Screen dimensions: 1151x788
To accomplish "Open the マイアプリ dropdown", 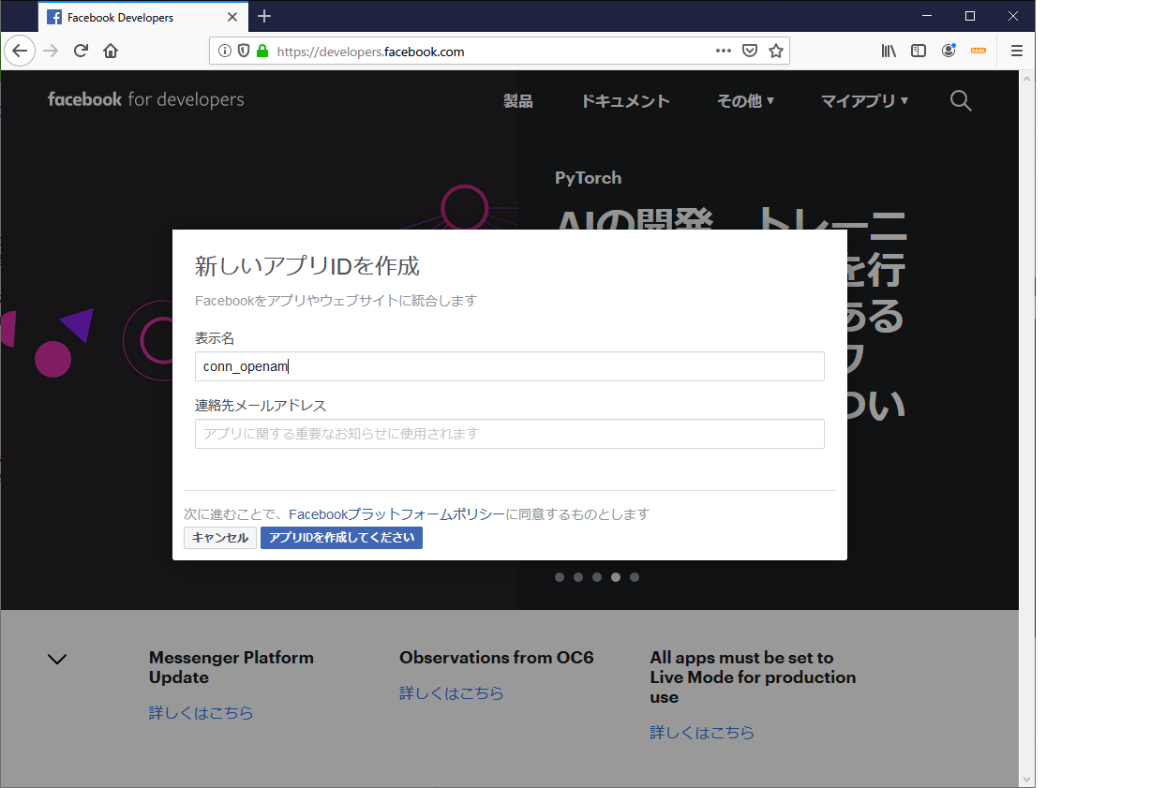I will [x=863, y=100].
